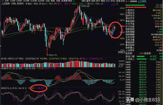Click 上证换手 0.79% row
Image resolution: width=163 pixels, height=105 pixels.
[144, 50]
